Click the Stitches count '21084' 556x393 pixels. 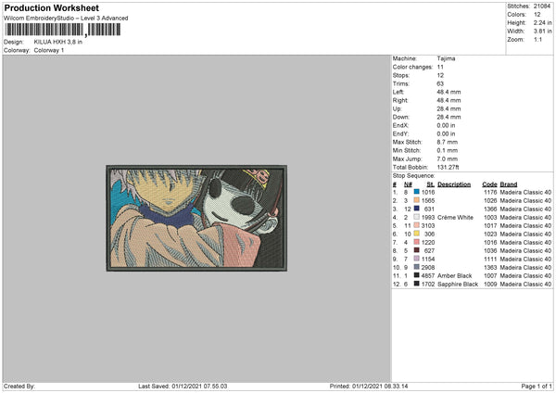point(542,6)
